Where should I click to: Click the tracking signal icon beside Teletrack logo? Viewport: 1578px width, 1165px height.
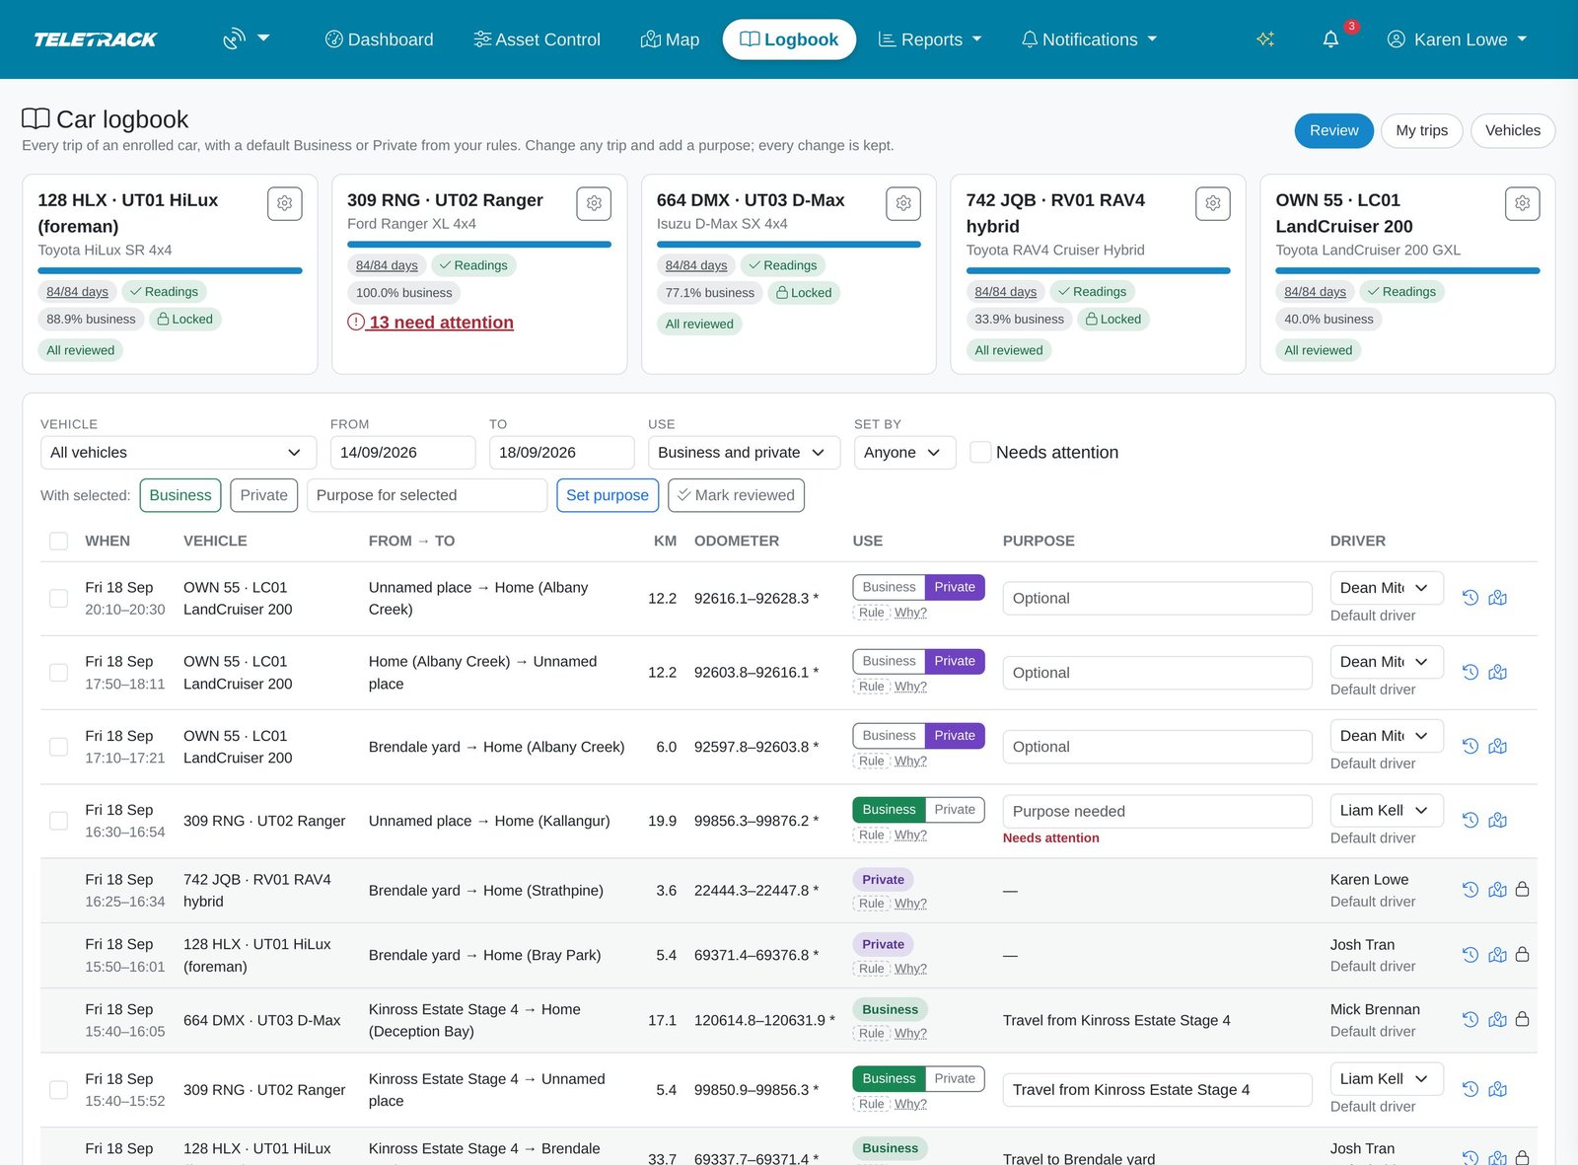(234, 39)
